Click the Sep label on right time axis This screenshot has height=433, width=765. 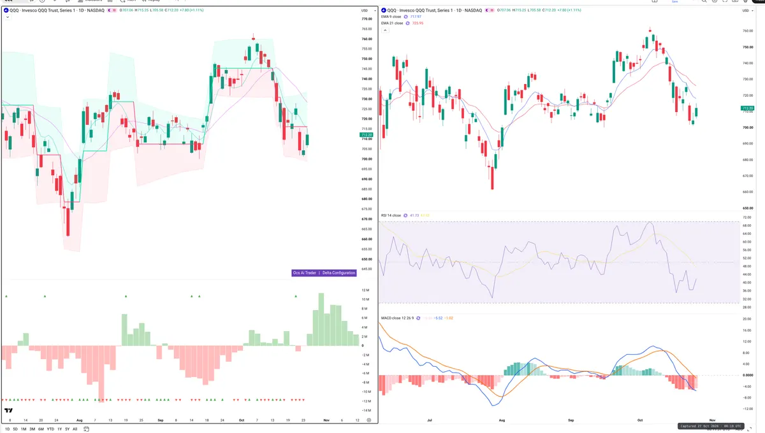(571, 421)
